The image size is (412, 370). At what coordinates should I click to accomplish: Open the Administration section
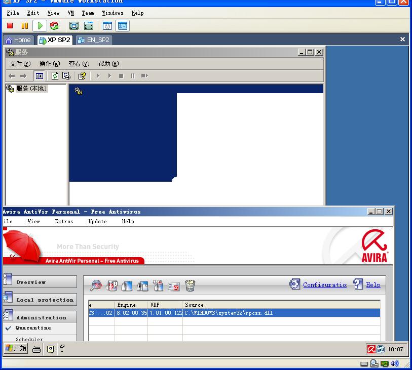point(40,317)
